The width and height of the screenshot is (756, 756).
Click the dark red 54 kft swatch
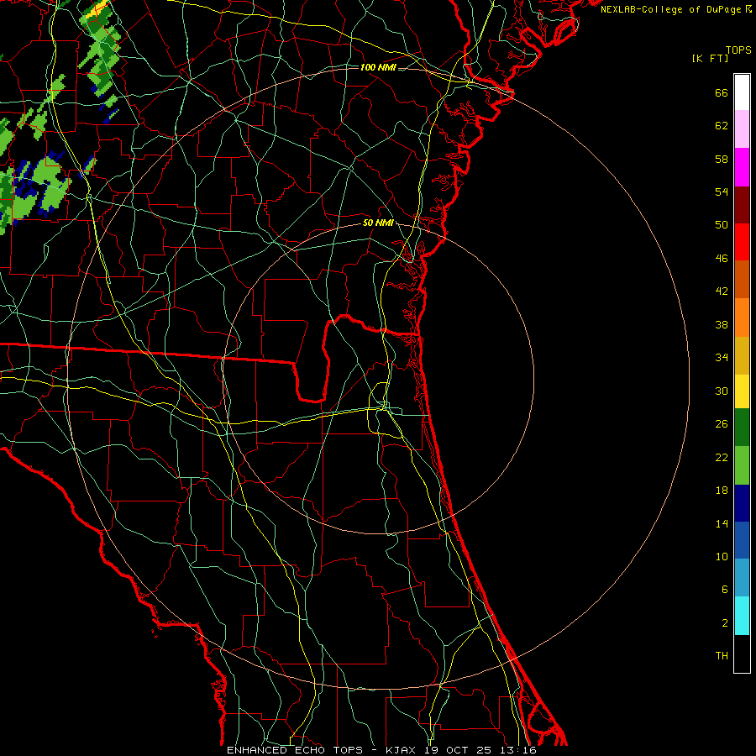coord(742,205)
